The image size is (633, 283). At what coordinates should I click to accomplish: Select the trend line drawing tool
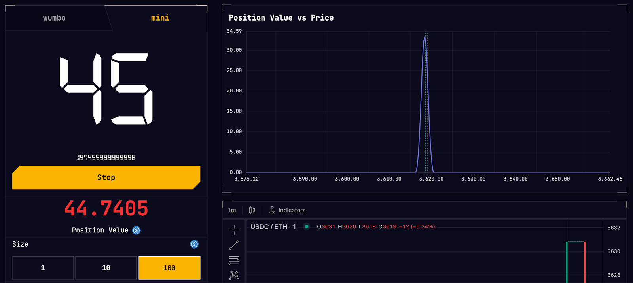click(234, 245)
